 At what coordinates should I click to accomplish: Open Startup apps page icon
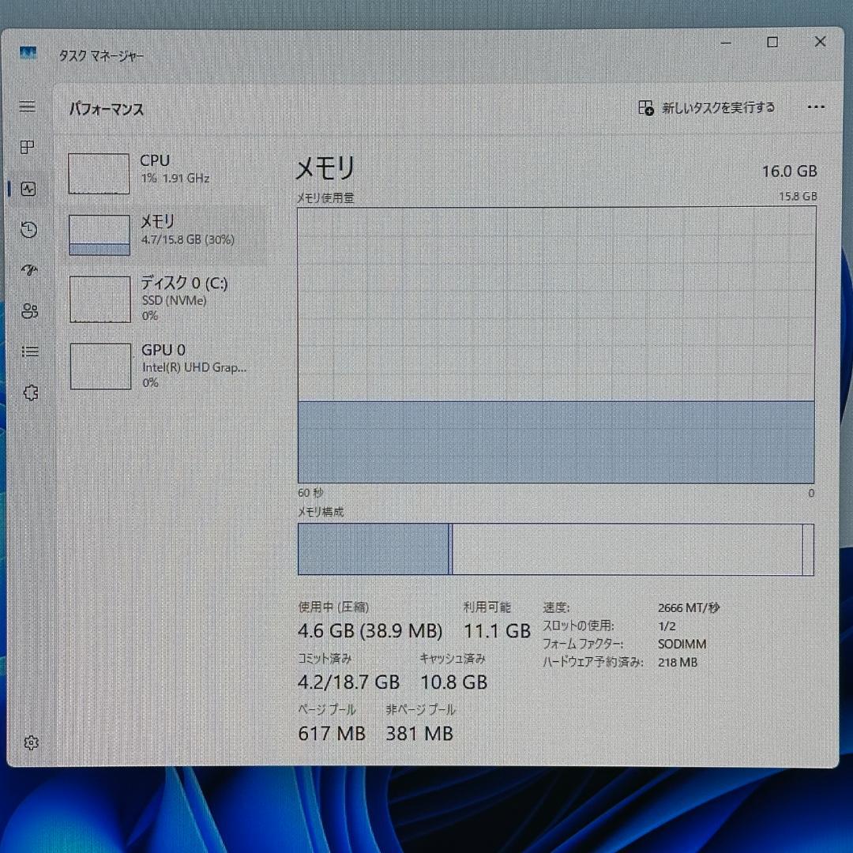pos(29,269)
